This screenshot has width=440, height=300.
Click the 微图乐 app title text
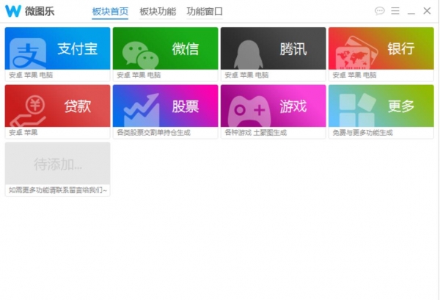(x=40, y=11)
